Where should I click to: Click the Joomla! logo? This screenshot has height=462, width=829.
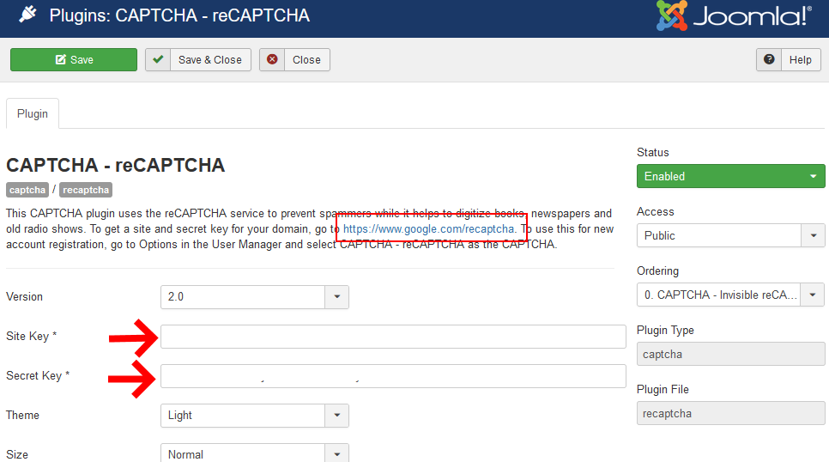pyautogui.click(x=733, y=15)
